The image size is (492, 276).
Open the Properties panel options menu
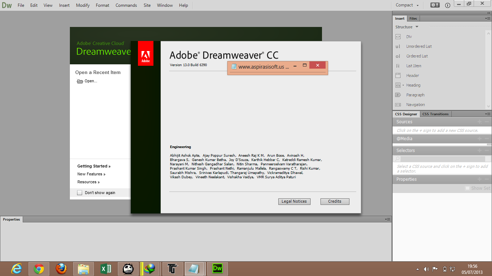point(388,219)
